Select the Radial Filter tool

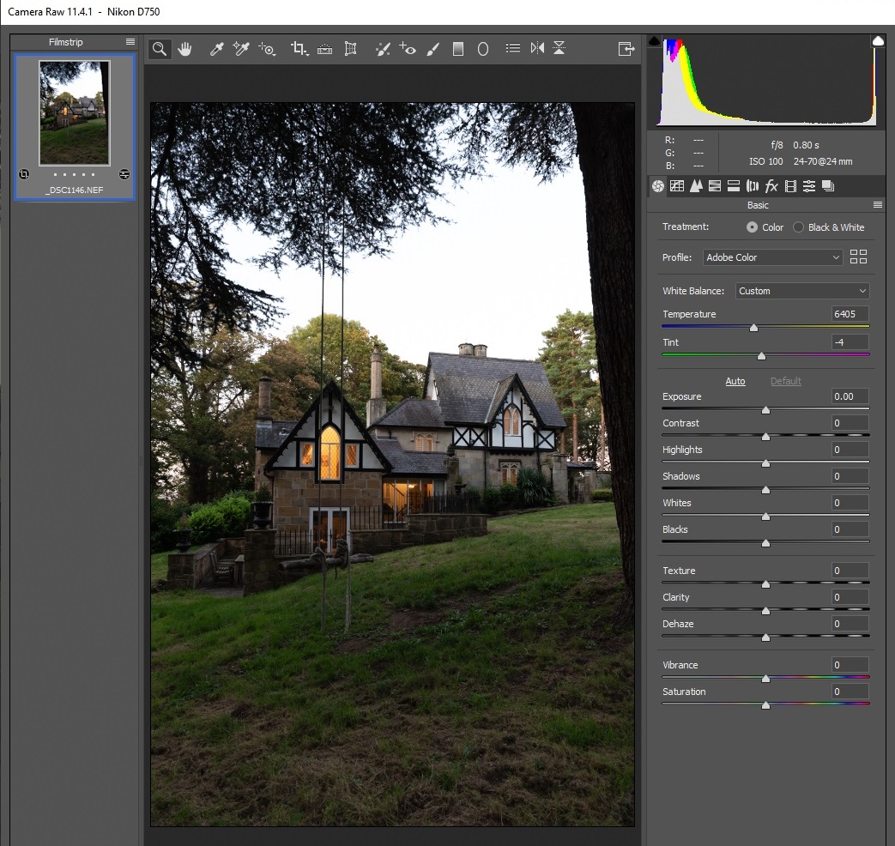tap(482, 49)
